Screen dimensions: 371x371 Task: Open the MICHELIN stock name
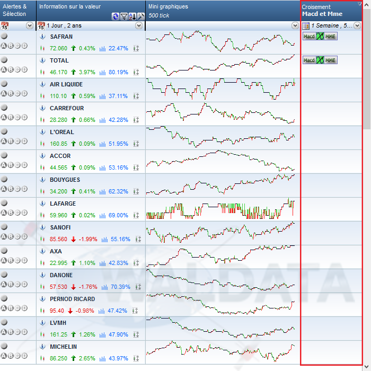[64, 347]
